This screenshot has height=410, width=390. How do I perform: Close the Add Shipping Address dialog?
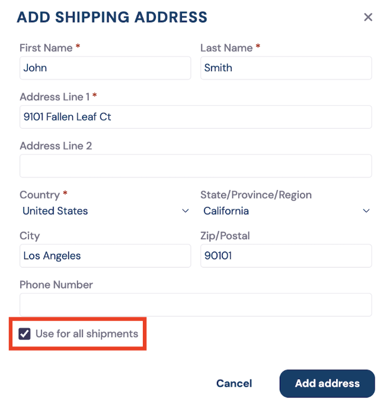point(368,17)
